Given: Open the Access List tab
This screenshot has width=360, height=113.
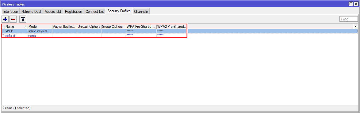Looking at the screenshot, I should point(53,11).
